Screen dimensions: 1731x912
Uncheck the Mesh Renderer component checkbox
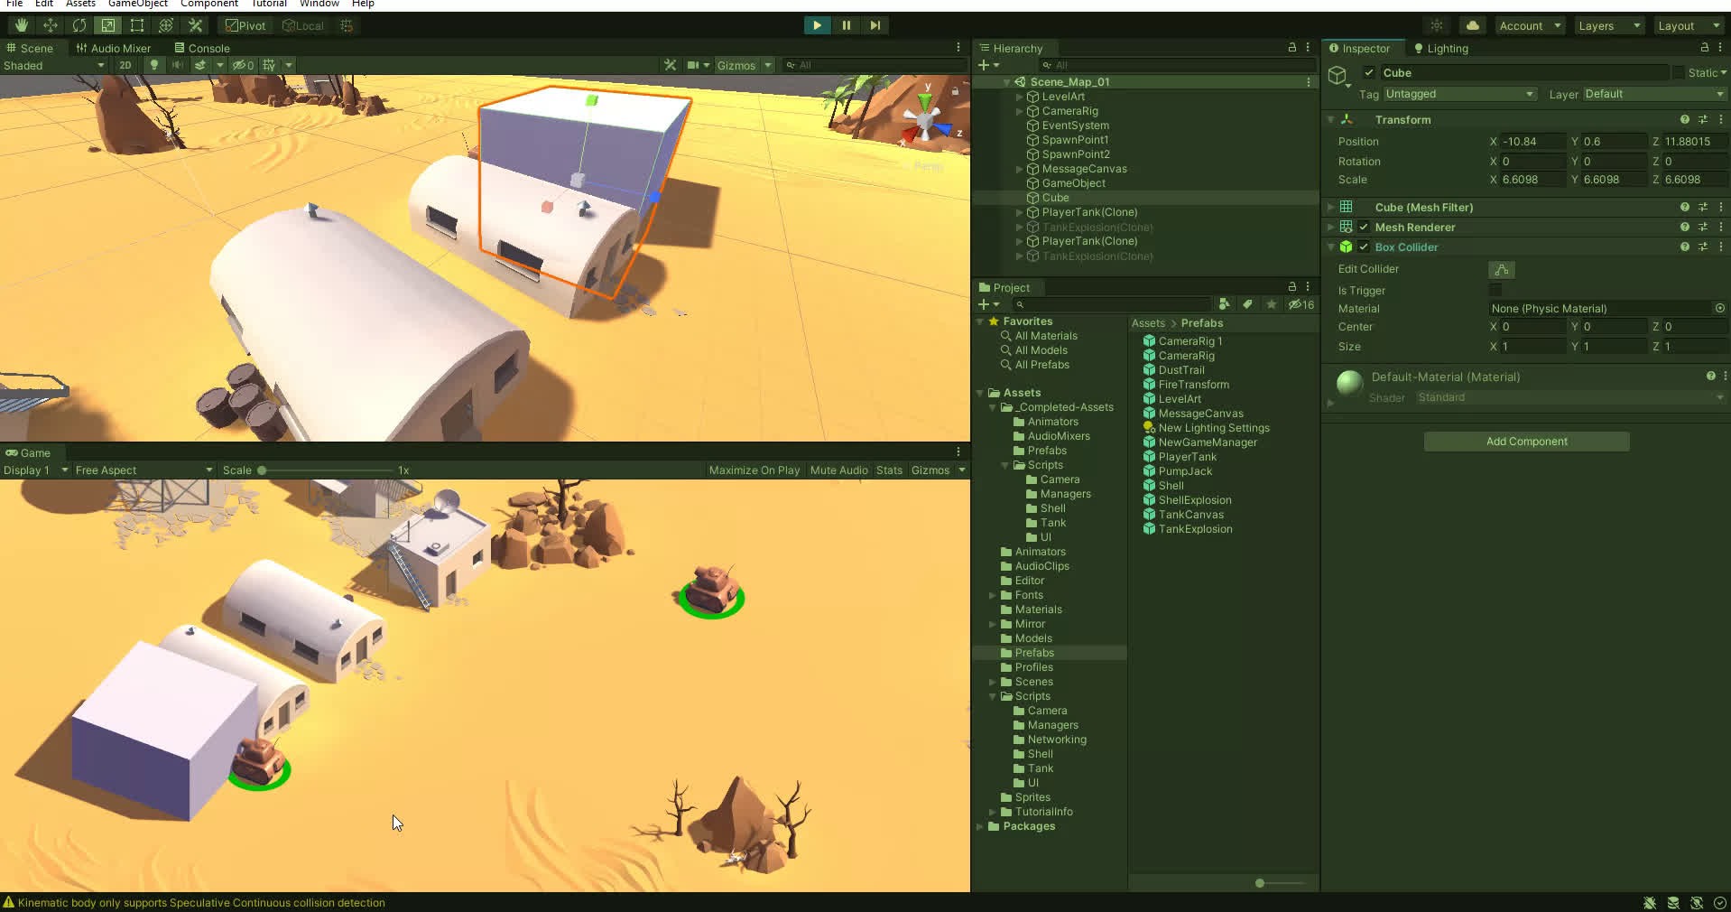point(1364,228)
